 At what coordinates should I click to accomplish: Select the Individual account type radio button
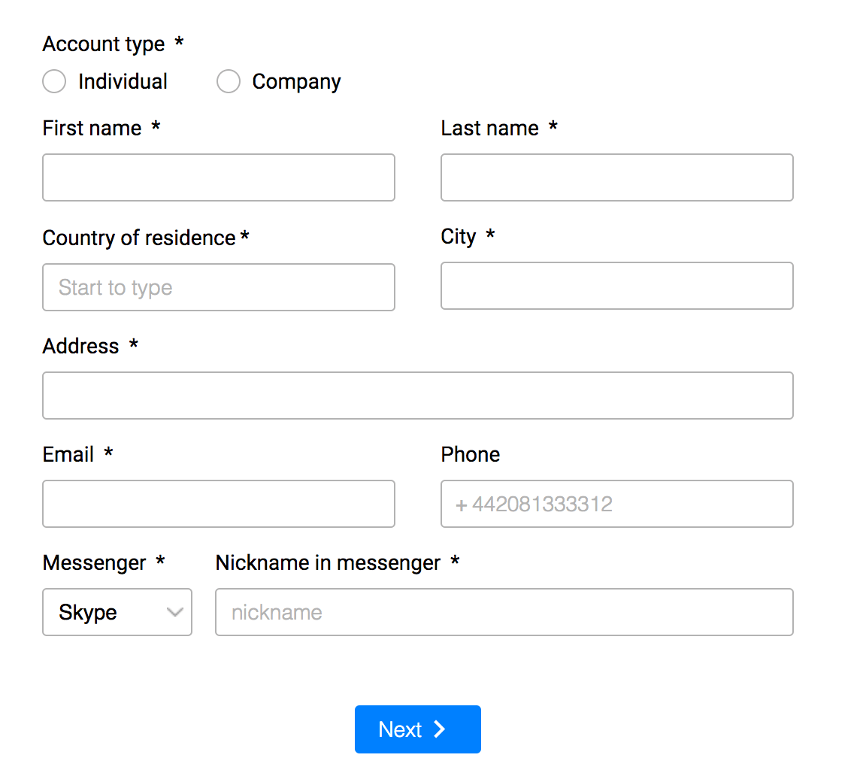(x=54, y=81)
